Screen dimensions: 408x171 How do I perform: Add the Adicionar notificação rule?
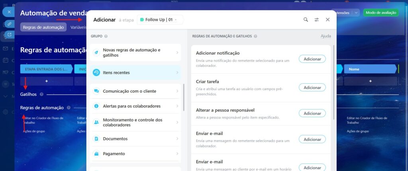pos(312,59)
